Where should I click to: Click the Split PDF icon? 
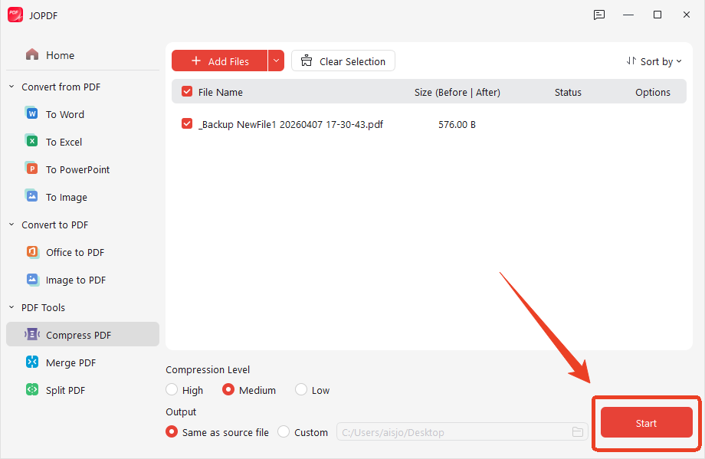[32, 389]
